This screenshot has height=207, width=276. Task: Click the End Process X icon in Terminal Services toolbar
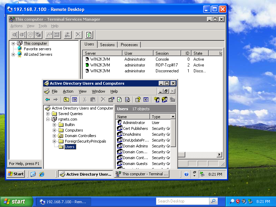[78, 35]
